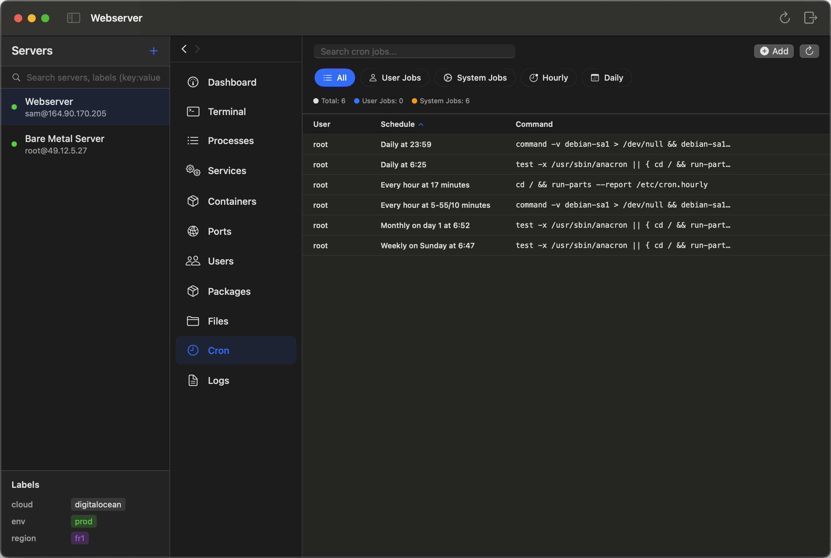The image size is (831, 558).
Task: Click the Logs document icon
Action: tap(193, 381)
